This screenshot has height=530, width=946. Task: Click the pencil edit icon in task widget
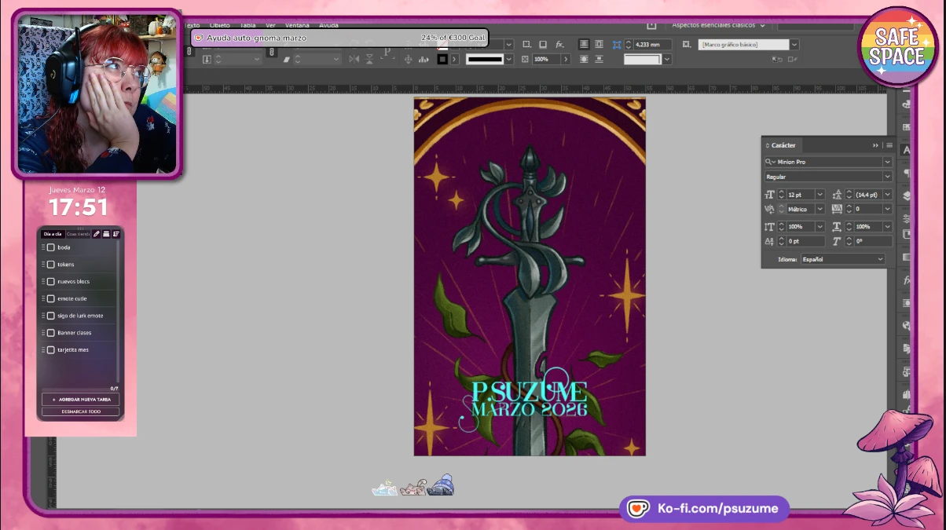click(97, 234)
